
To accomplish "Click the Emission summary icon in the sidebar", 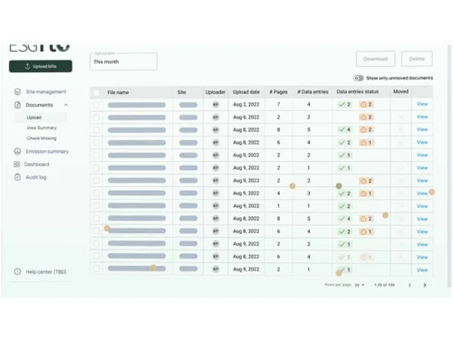I will click(x=17, y=151).
